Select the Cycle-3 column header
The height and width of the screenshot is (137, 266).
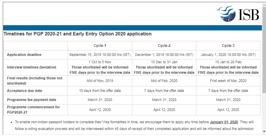pos(228,46)
